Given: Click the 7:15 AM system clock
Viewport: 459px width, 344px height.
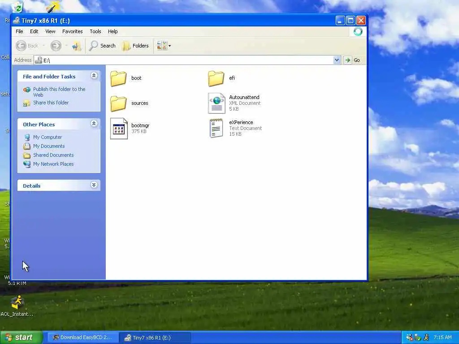Looking at the screenshot, I should click(442, 338).
